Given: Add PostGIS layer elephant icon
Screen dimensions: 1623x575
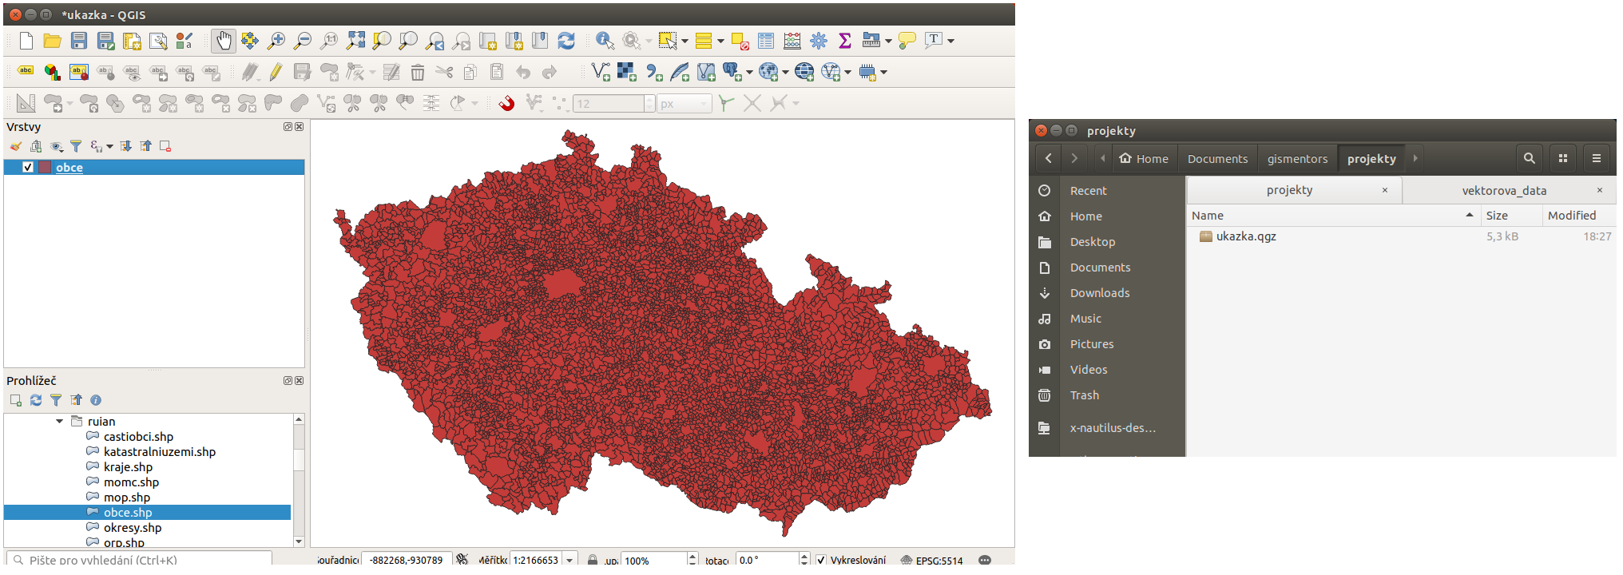Looking at the screenshot, I should pyautogui.click(x=732, y=72).
